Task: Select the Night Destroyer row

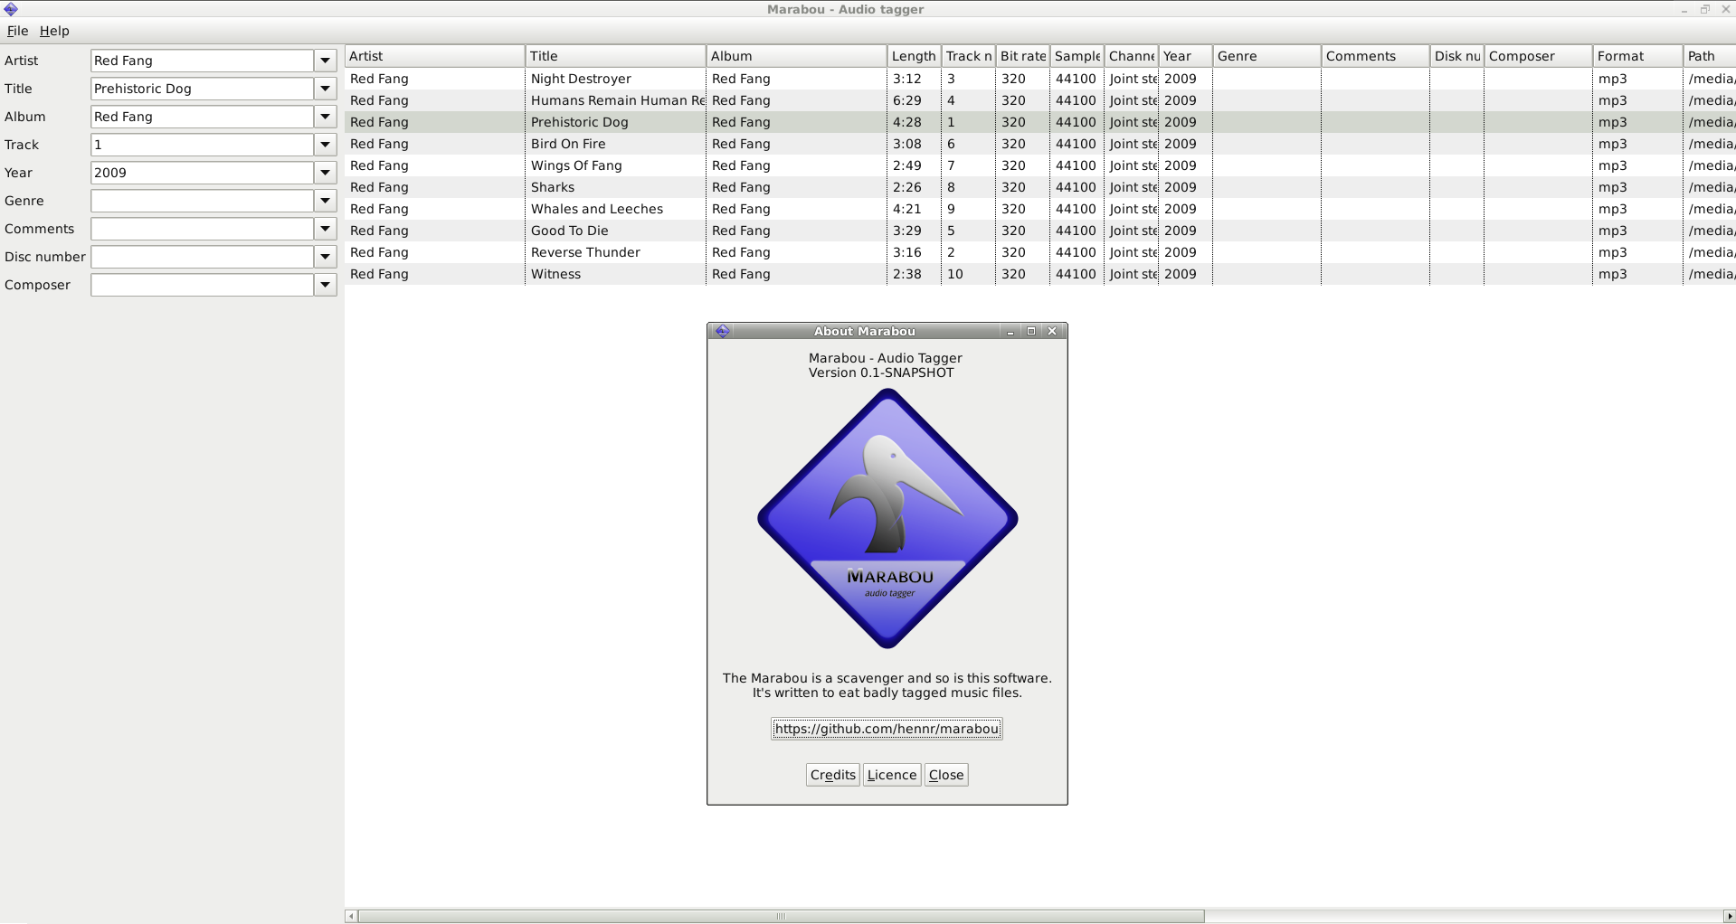Action: point(1040,79)
